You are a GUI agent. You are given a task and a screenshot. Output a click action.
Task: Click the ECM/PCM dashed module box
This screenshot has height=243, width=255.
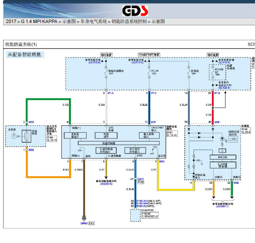point(135,215)
